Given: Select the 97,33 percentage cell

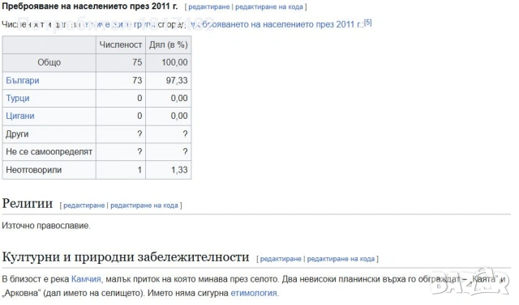Looking at the screenshot, I should click(x=169, y=81).
